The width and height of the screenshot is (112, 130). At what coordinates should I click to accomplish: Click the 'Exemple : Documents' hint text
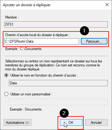26,109
